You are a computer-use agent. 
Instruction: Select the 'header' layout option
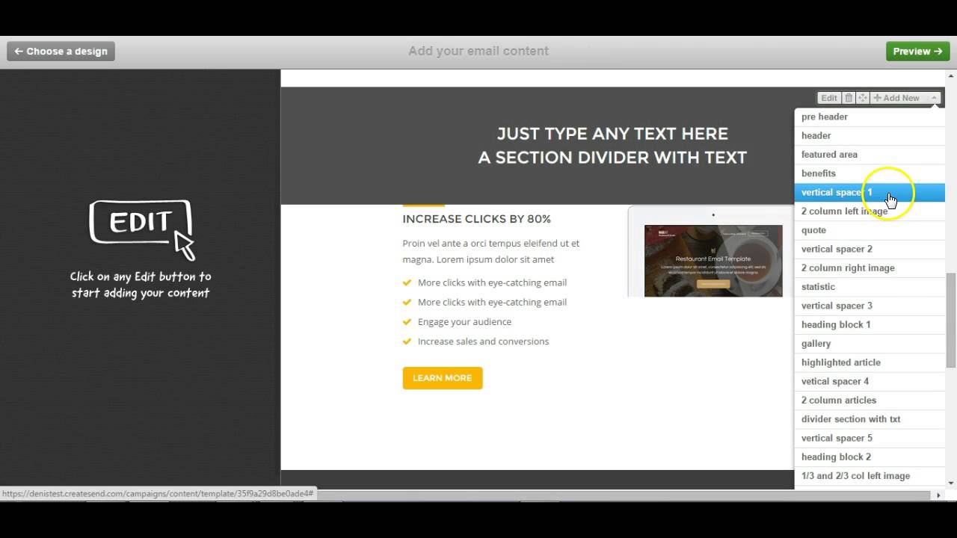pos(870,136)
